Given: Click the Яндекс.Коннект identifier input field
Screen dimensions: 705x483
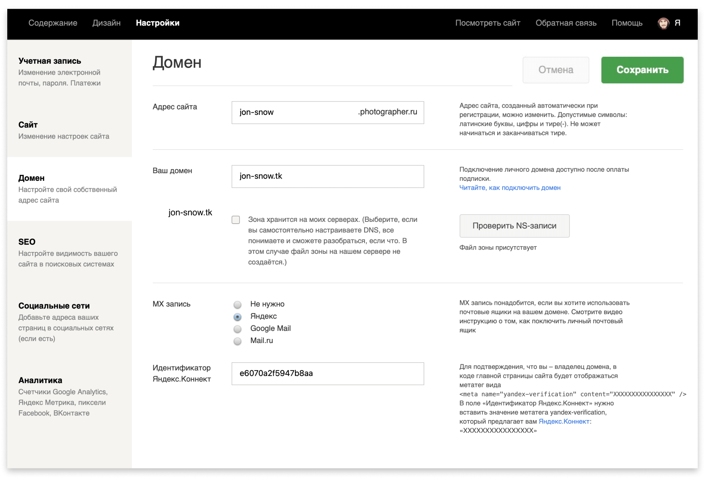Looking at the screenshot, I should point(327,374).
